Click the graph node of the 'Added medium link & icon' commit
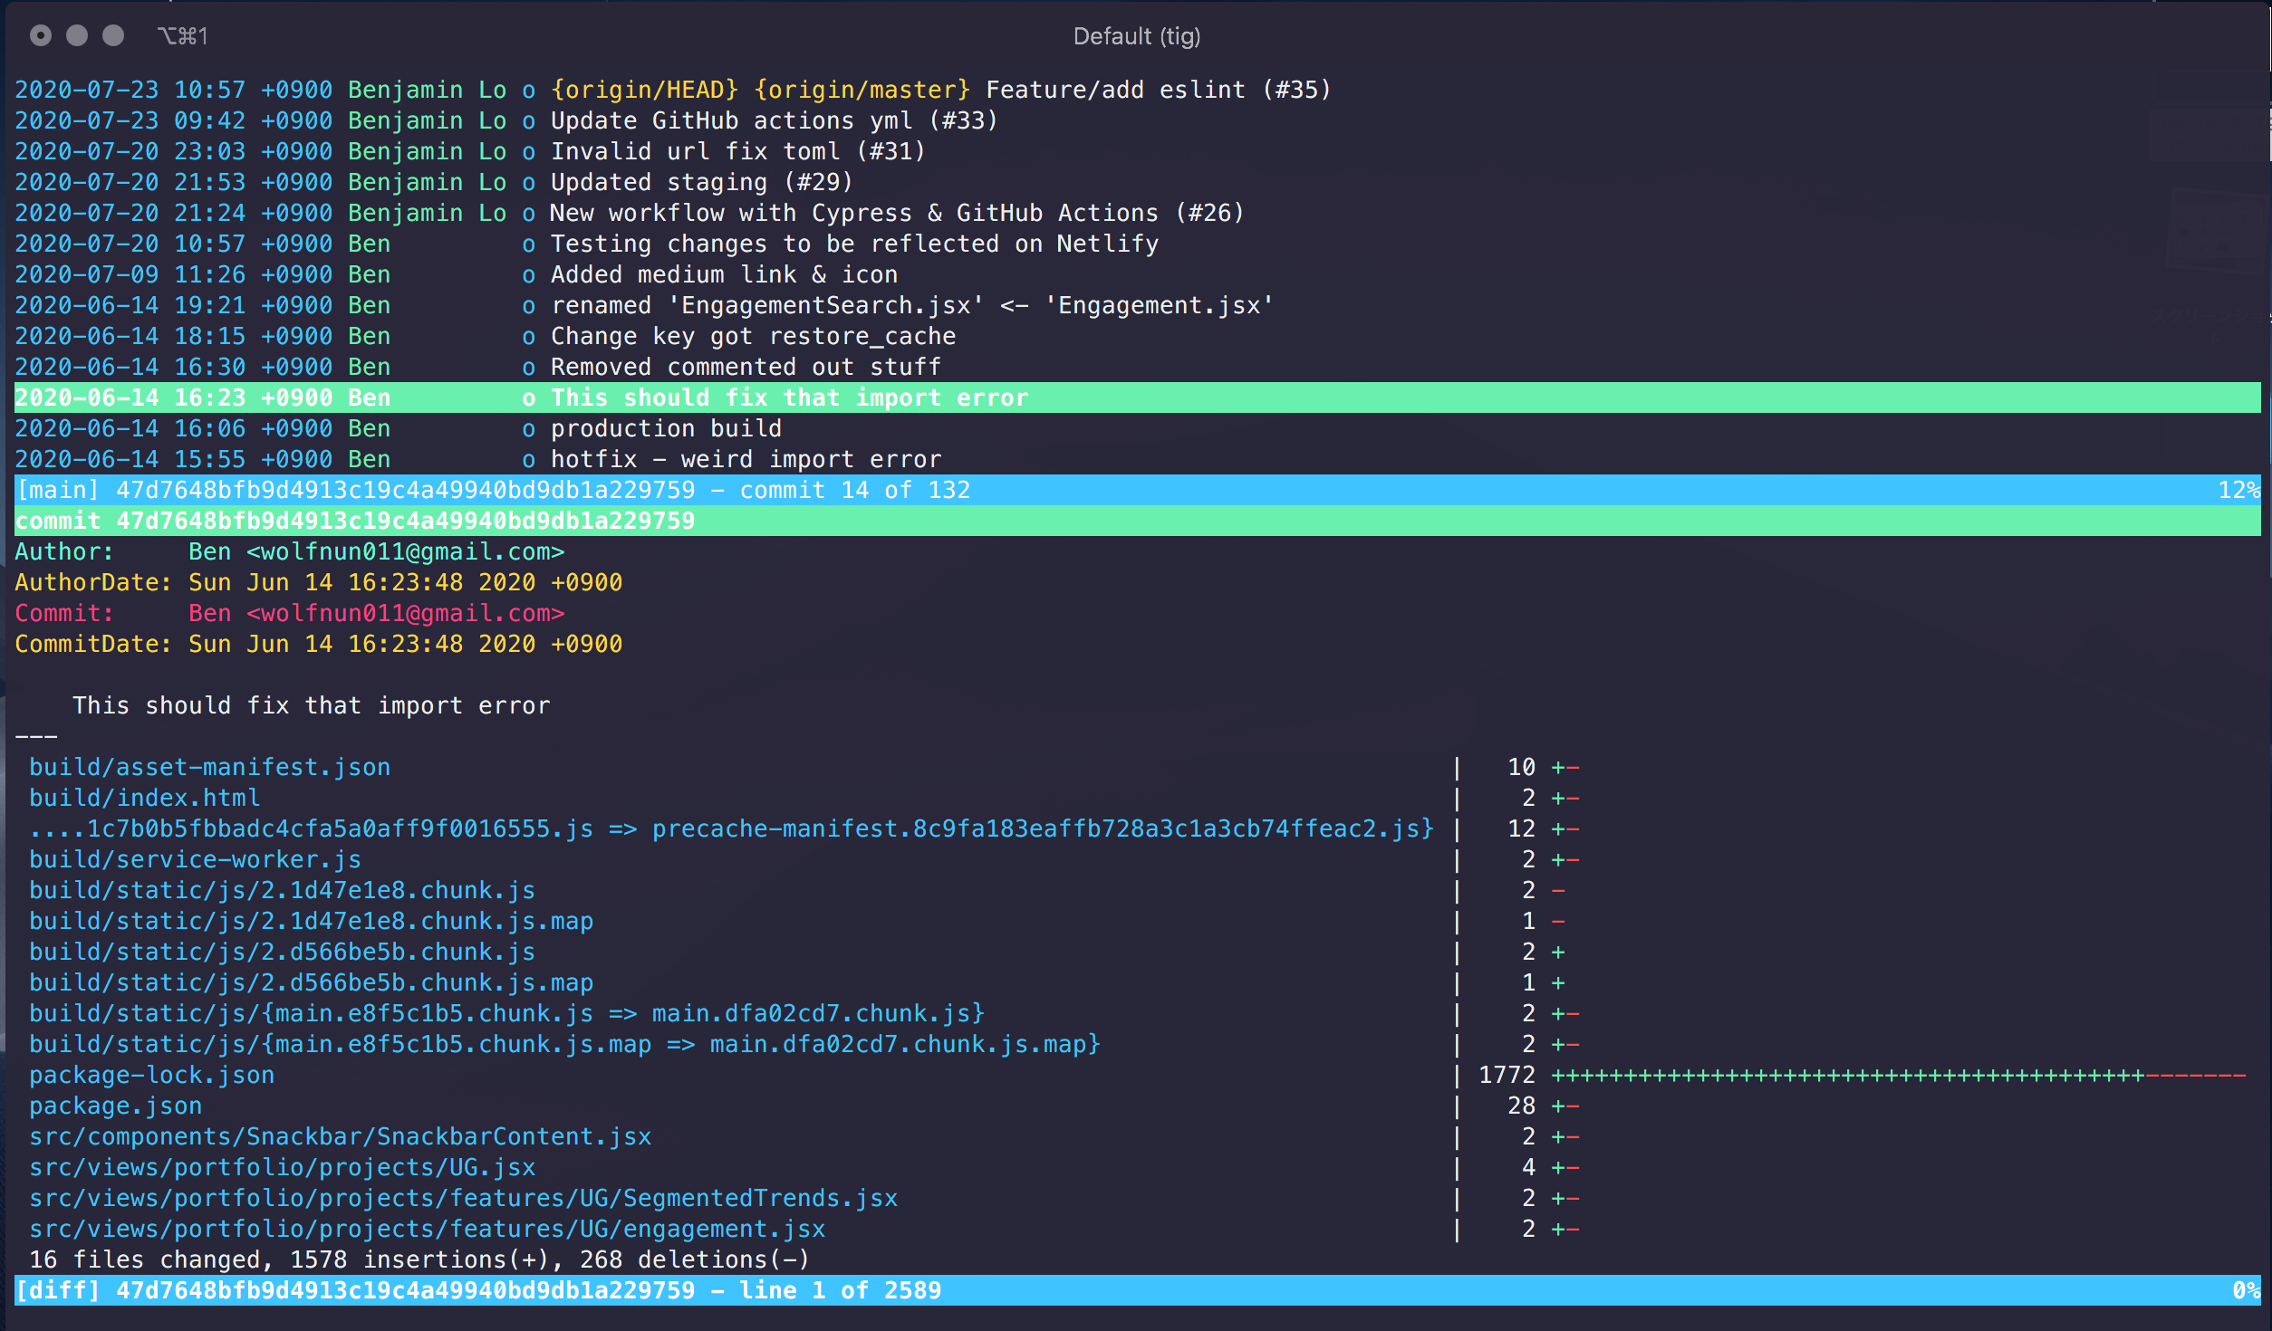The height and width of the screenshot is (1331, 2272). [528, 274]
